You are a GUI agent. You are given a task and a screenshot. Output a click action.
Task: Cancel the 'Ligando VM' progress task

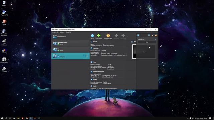(x=155, y=39)
